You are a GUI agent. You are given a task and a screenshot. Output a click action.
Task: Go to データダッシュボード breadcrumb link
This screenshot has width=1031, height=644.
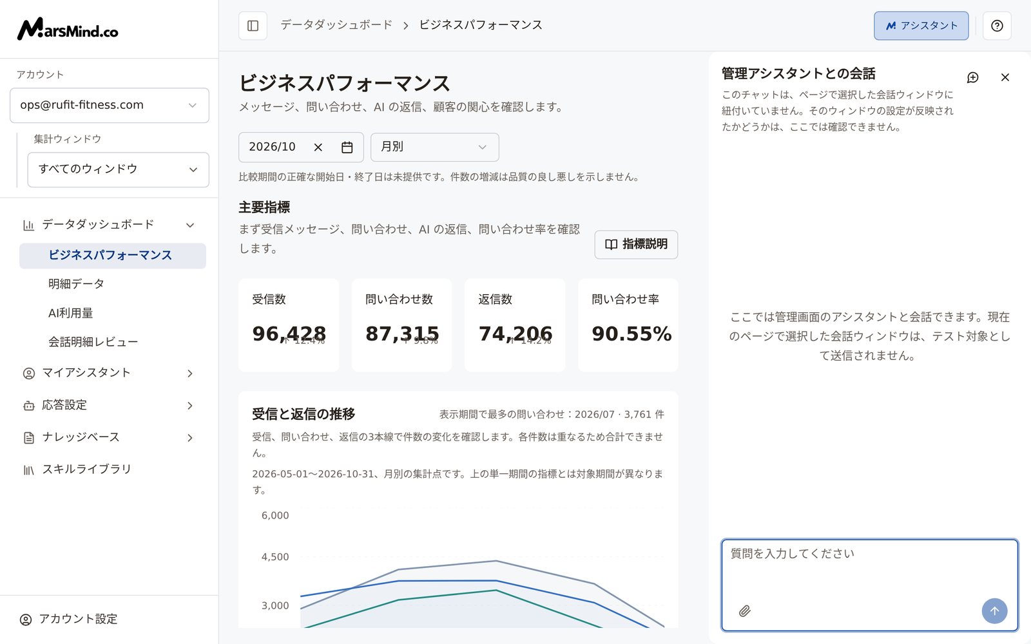coord(336,25)
